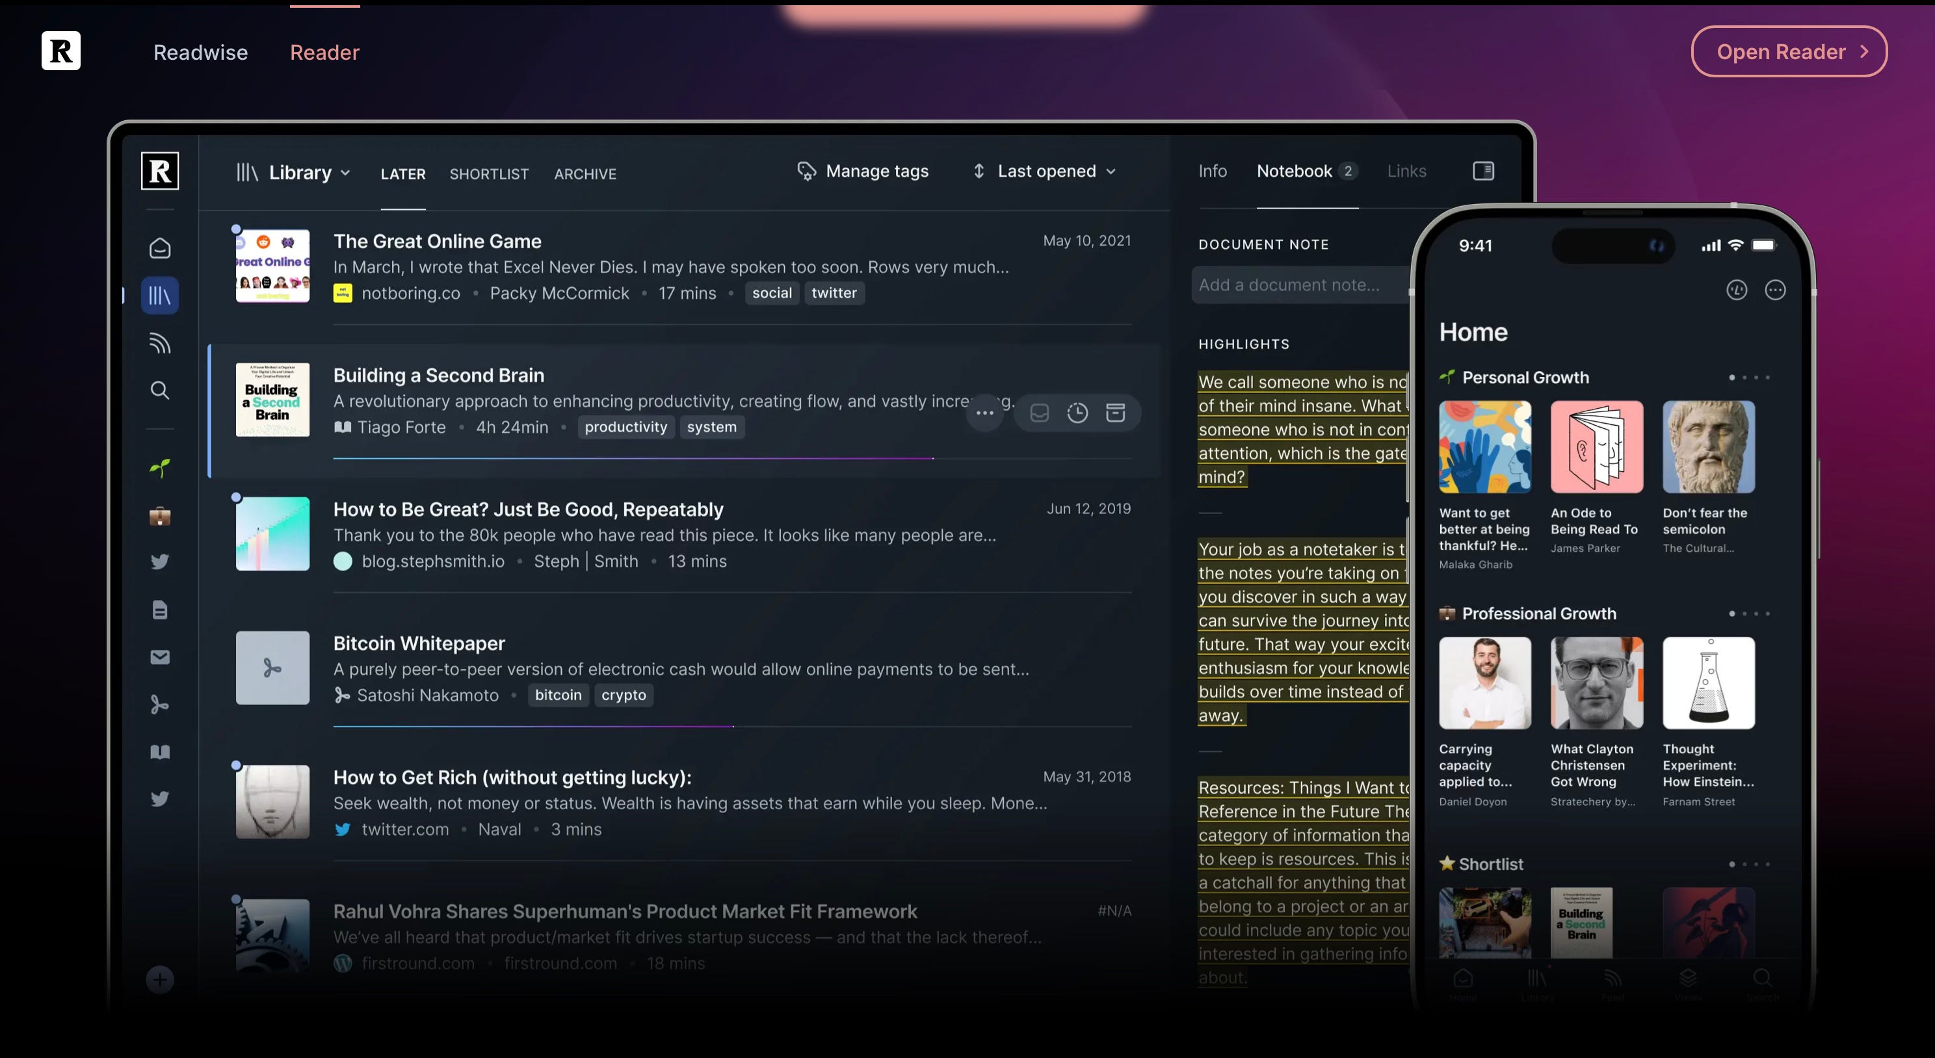Open Don't fear the semicolon card on phone
1935x1058 pixels.
[1708, 478]
